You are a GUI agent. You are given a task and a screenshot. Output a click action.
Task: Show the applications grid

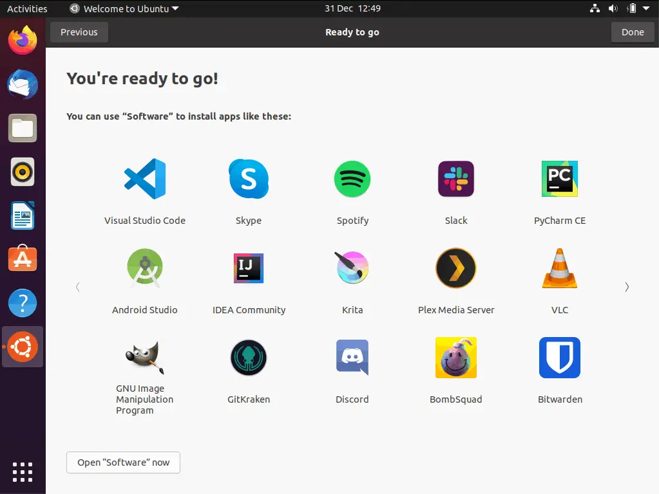point(23,472)
